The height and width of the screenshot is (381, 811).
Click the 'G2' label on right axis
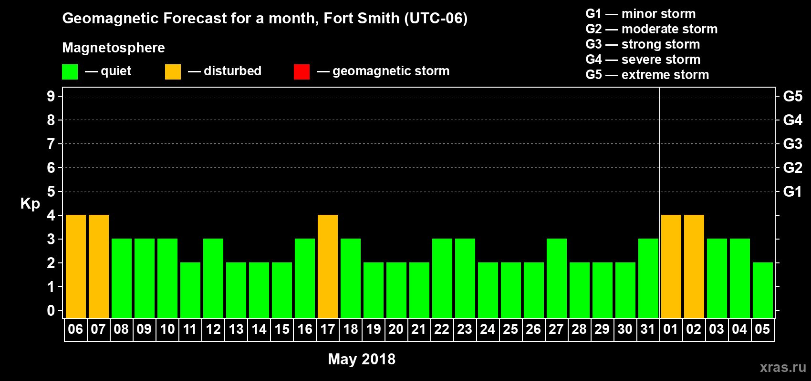[793, 168]
